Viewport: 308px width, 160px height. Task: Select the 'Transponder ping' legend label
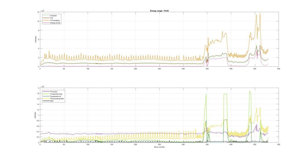coord(56,94)
